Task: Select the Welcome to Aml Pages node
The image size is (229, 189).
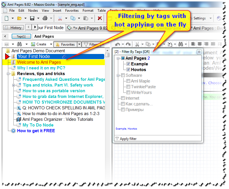Action: pyautogui.click(x=39, y=62)
